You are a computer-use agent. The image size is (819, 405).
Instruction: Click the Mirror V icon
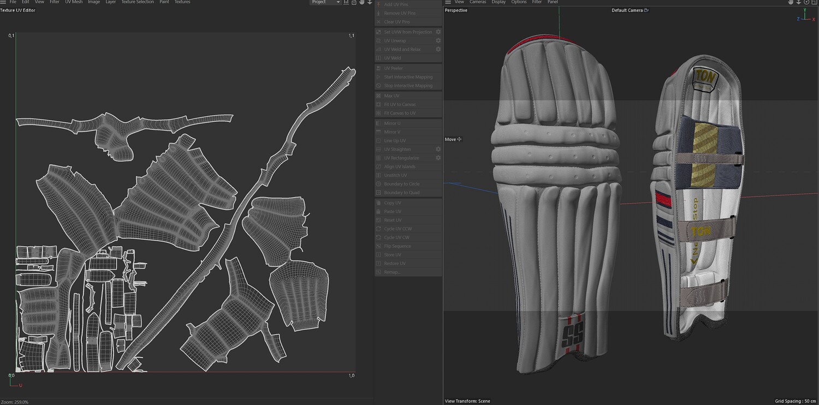point(379,132)
